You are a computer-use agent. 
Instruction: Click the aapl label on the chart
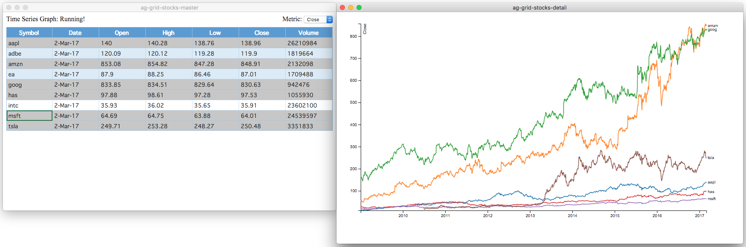[x=711, y=182]
